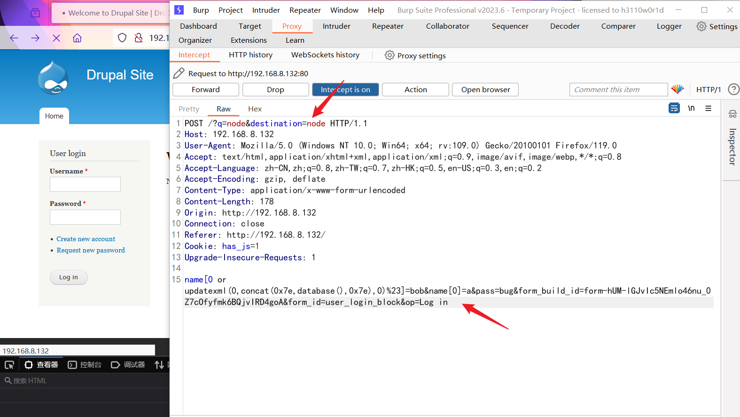Open HTTP history sub-tab
The width and height of the screenshot is (740, 417).
[x=250, y=55]
